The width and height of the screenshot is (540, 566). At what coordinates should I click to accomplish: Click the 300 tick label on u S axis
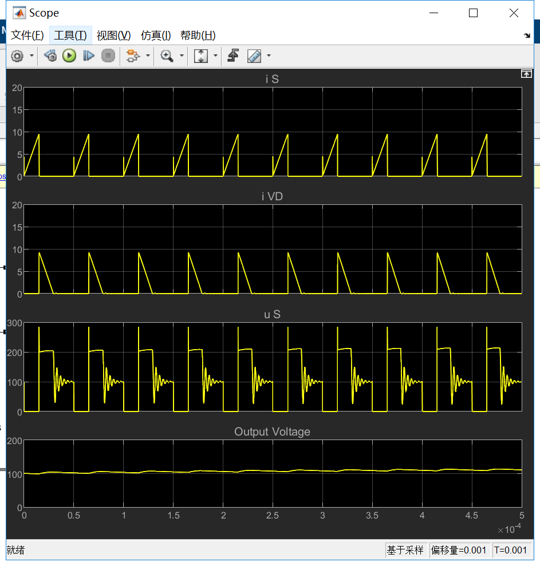(x=14, y=323)
